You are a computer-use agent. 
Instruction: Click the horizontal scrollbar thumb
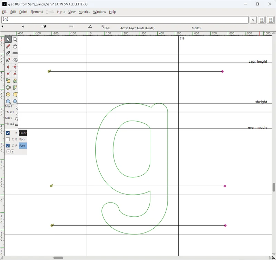point(58,258)
